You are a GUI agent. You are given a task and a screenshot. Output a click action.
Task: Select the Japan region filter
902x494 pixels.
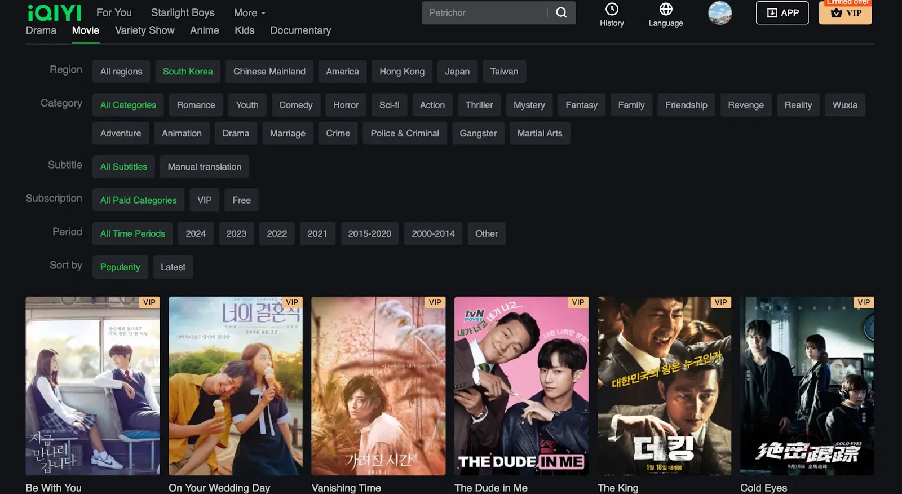(x=457, y=72)
